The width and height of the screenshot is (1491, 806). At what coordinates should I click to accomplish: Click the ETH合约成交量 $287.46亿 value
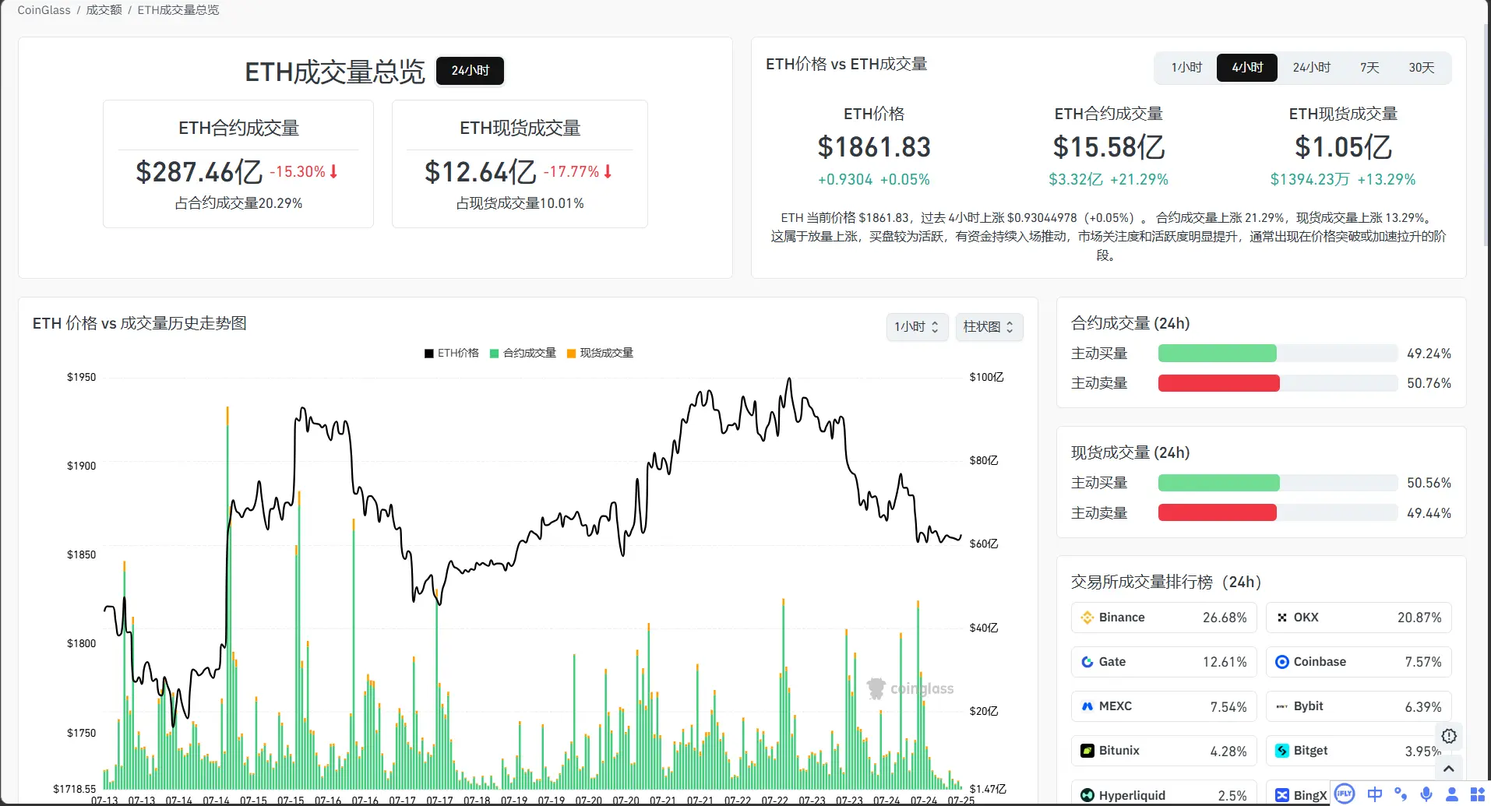click(199, 172)
